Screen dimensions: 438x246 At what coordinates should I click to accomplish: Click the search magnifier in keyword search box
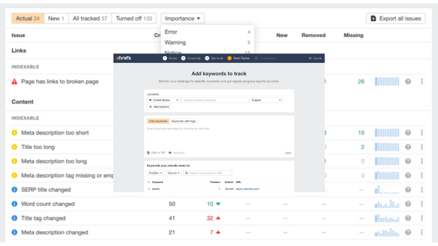click(186, 173)
